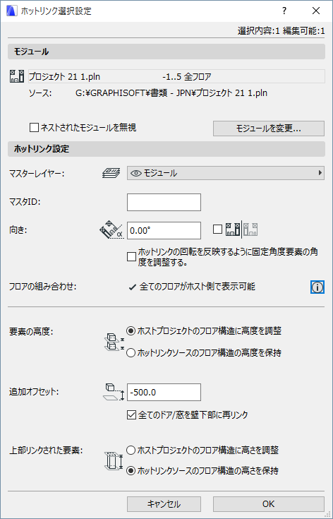This screenshot has height=519, width=333.
Task: Click the ArchiCAD app icon in the title bar
Action: tap(12, 11)
